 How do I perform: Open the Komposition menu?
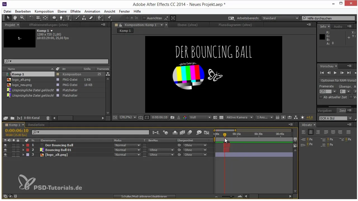[x=44, y=11]
